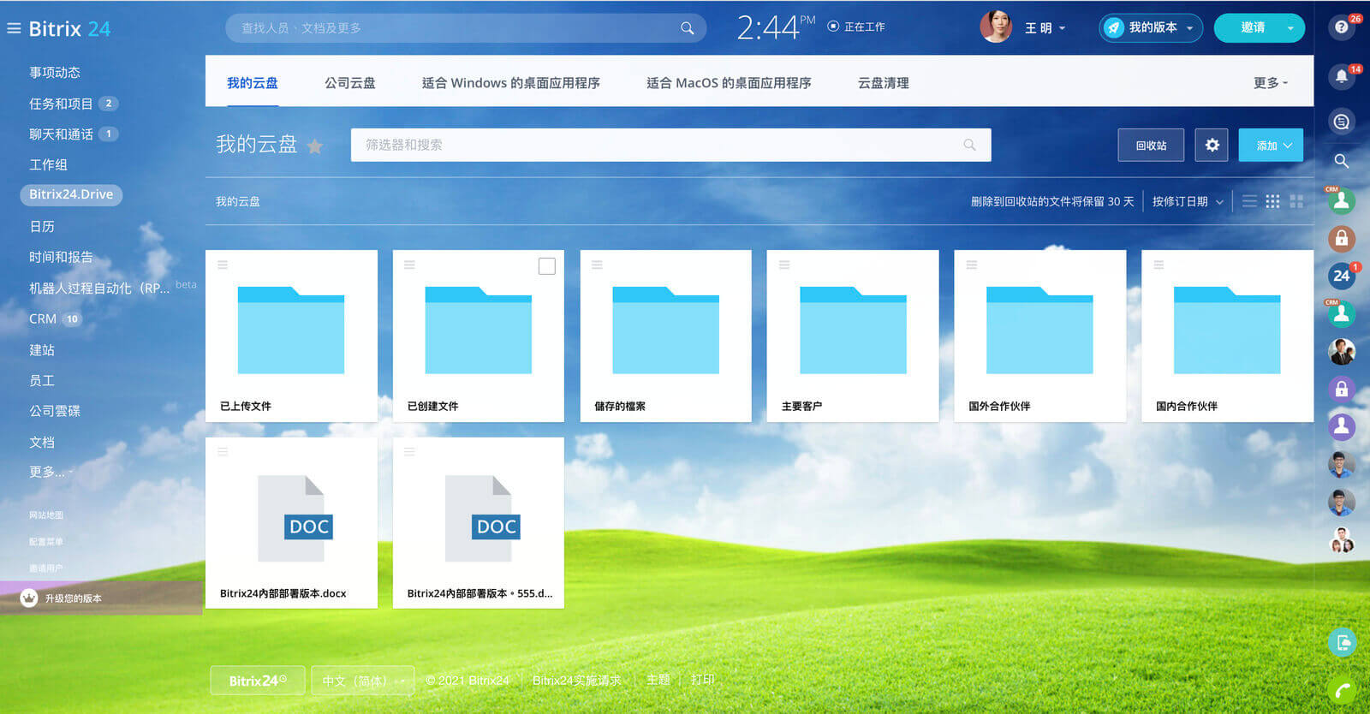Tick the checkbox on 已创建文件 folder

(547, 266)
